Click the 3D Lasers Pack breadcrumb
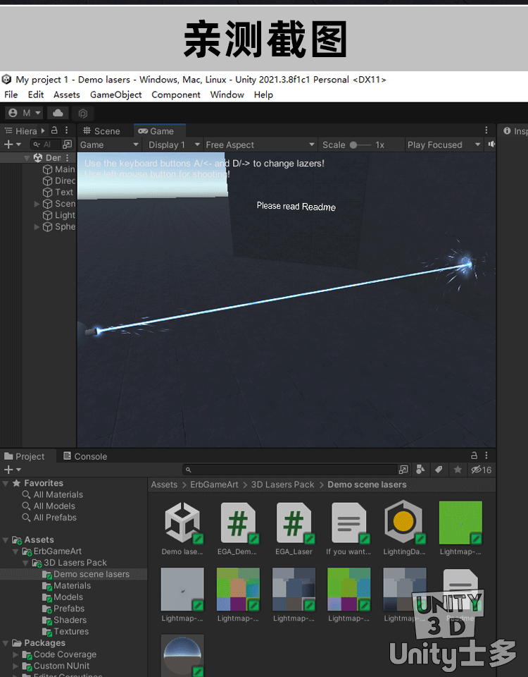Viewport: 528px width, 677px height. click(282, 484)
